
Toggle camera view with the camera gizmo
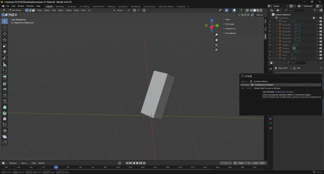[x=216, y=45]
